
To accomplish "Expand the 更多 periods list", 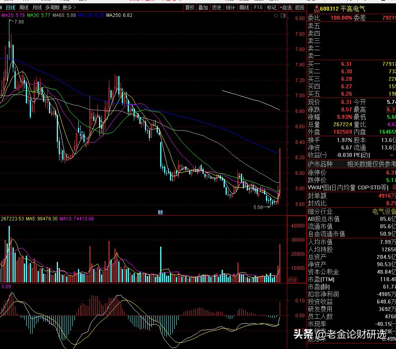I will click(69, 7).
